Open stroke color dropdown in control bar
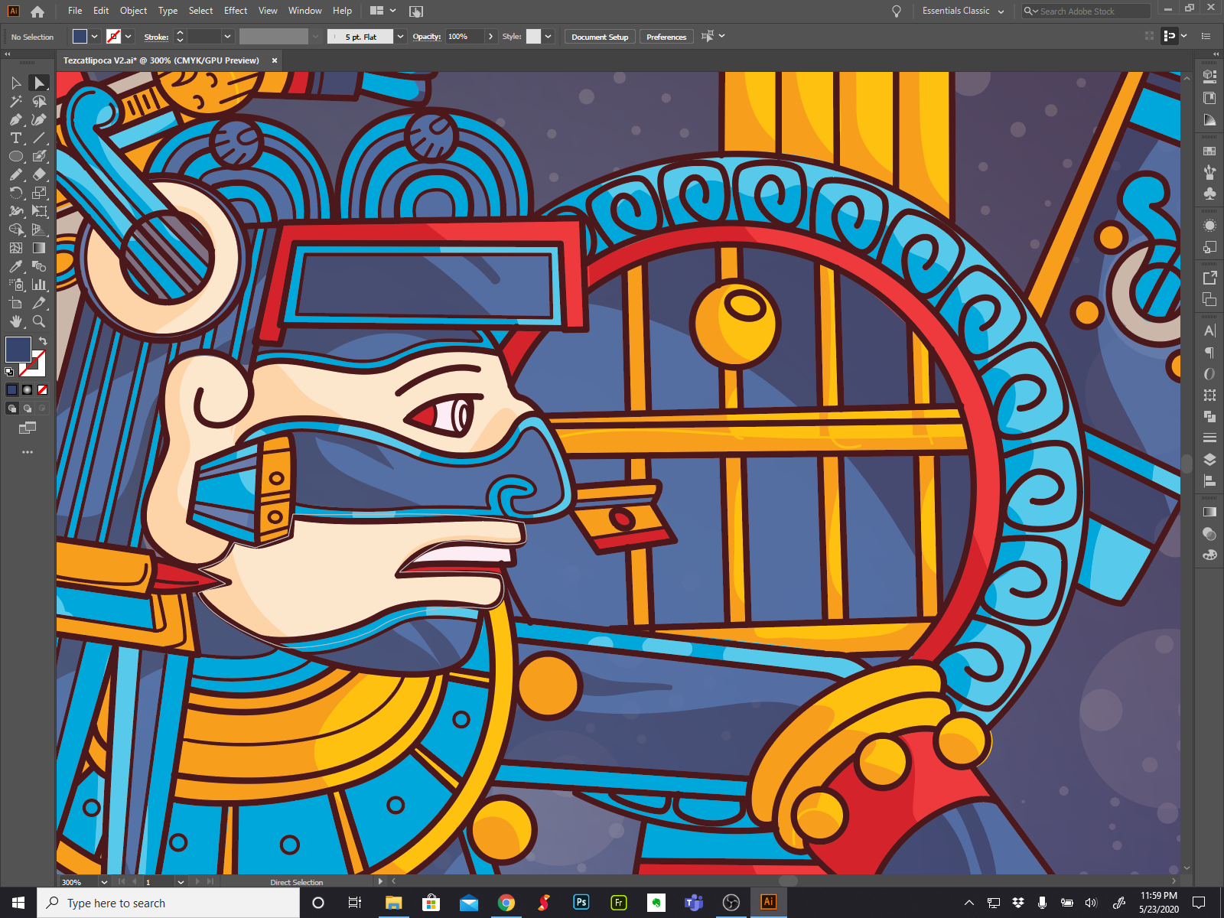 tap(129, 36)
